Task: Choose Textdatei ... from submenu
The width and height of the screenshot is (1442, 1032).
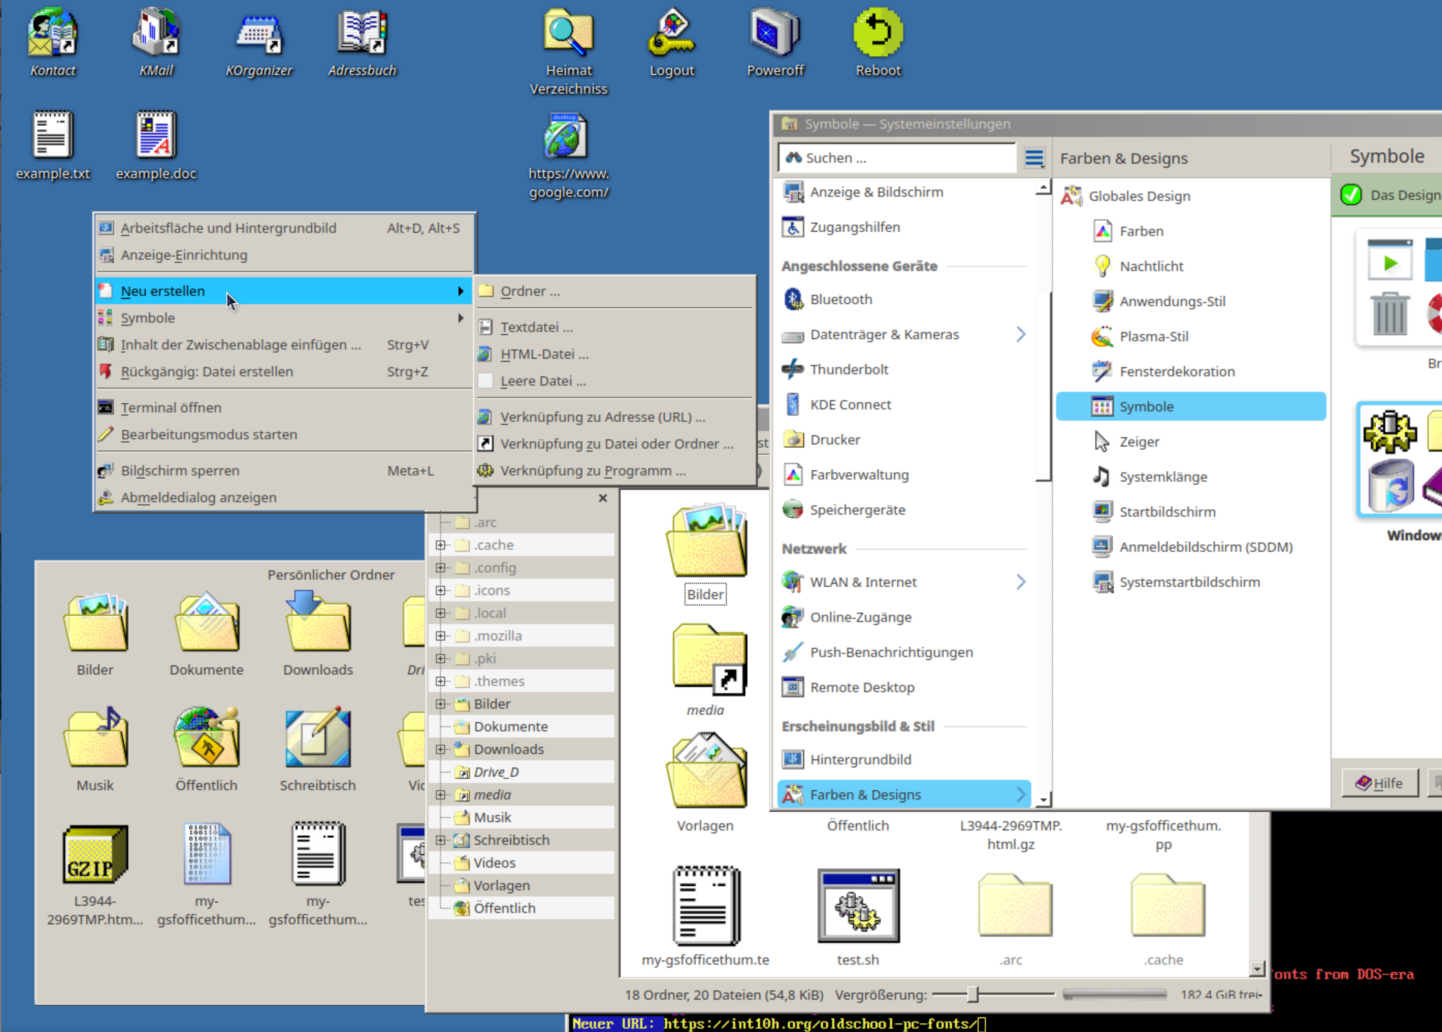Action: (616, 327)
